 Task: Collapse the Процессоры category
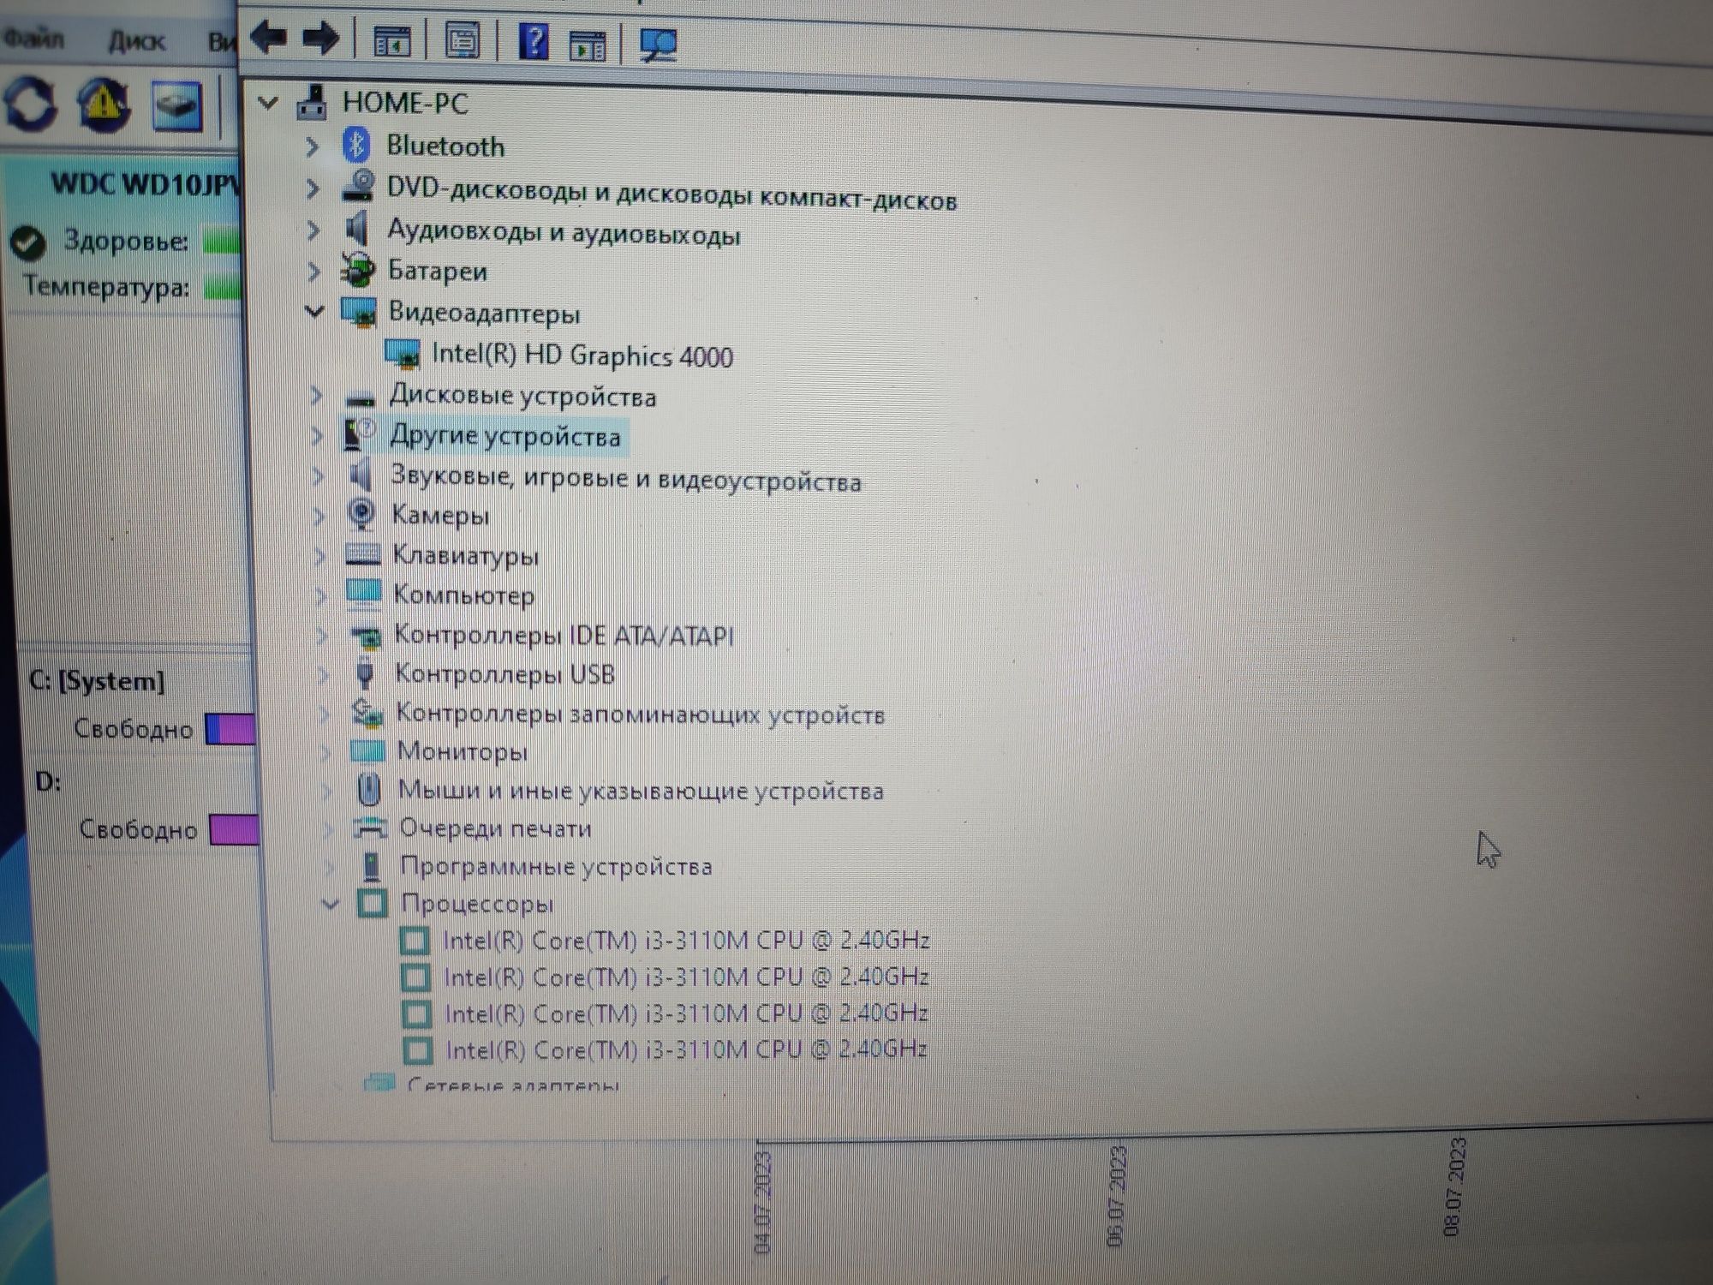331,904
